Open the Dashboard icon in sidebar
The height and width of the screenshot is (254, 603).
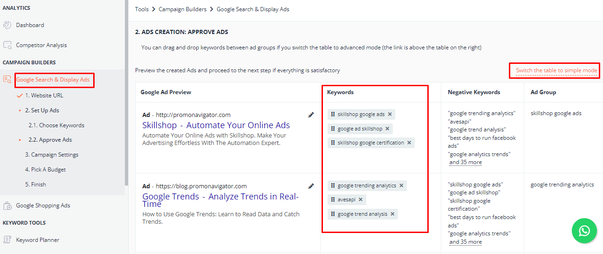pos(7,25)
